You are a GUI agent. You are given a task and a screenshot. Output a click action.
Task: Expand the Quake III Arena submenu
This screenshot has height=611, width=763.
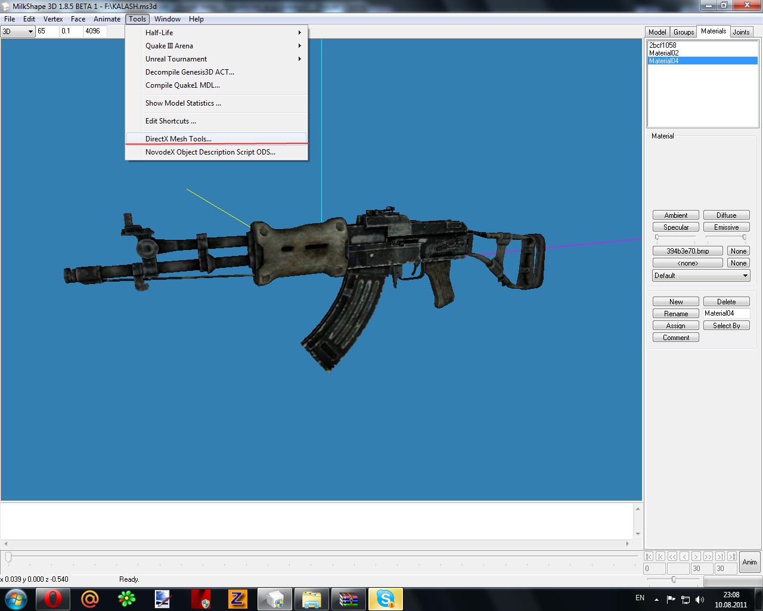click(x=216, y=46)
